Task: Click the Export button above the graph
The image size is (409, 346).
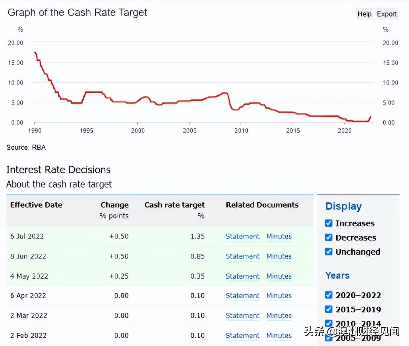Action: click(x=387, y=14)
